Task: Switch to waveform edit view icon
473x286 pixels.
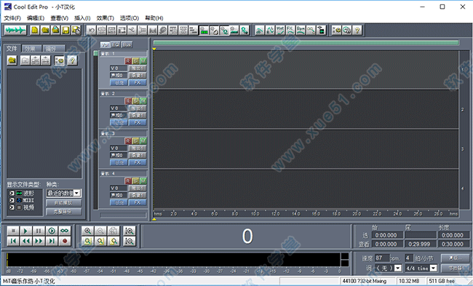Action: click(15, 30)
